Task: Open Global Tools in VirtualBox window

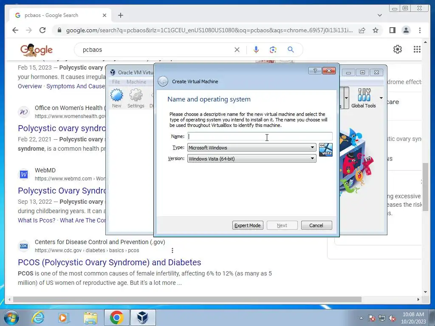Action: [x=364, y=98]
